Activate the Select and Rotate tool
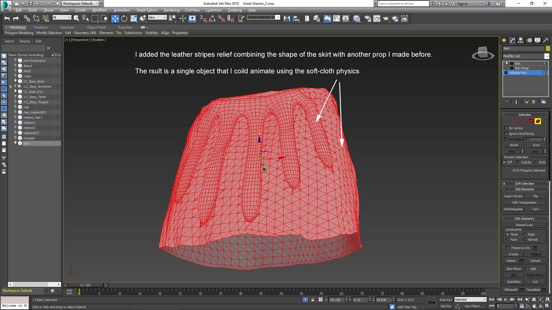This screenshot has height=310, width=552. (x=124, y=19)
